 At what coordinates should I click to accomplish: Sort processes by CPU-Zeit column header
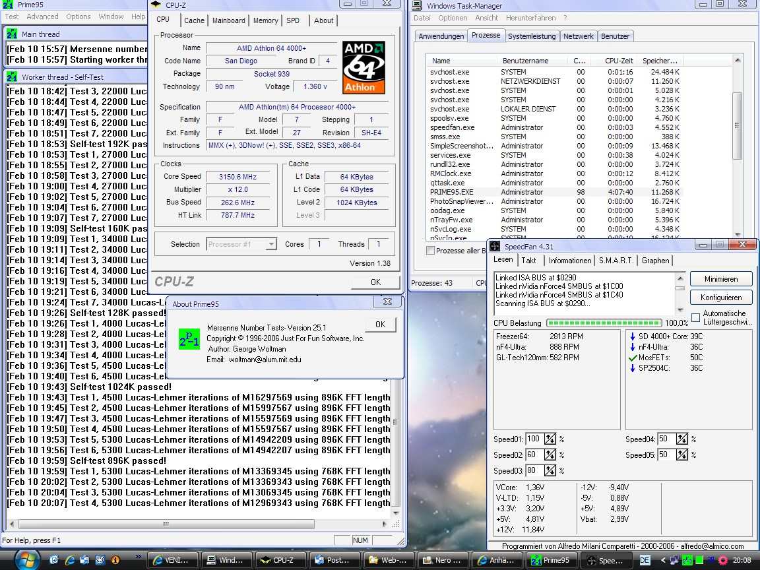[619, 61]
